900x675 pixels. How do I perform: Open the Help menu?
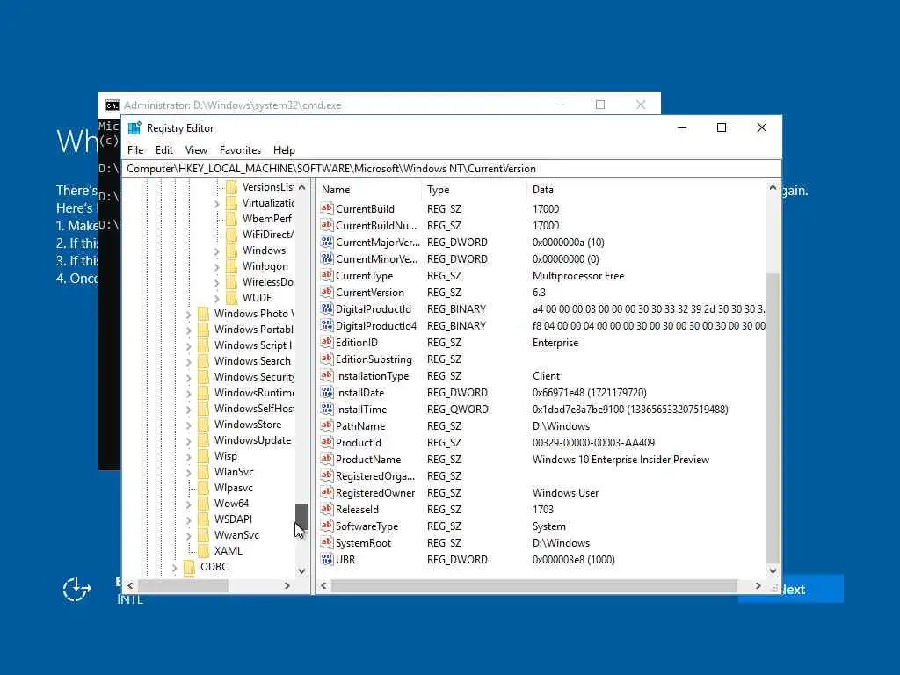(284, 149)
